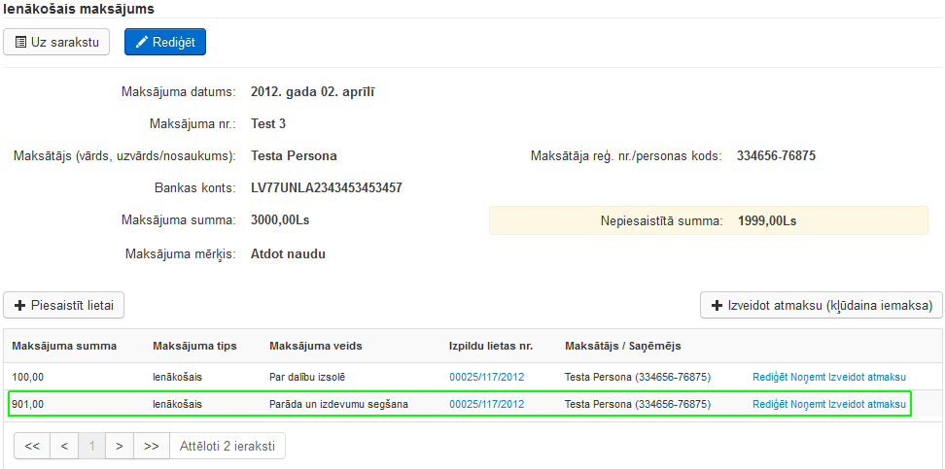Jump to last page with >> button
The image size is (945, 469).
point(151,446)
